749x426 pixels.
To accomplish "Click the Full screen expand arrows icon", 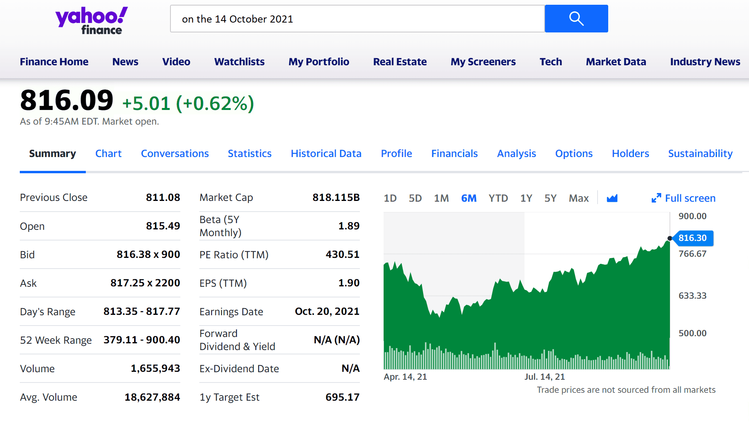I will [656, 198].
